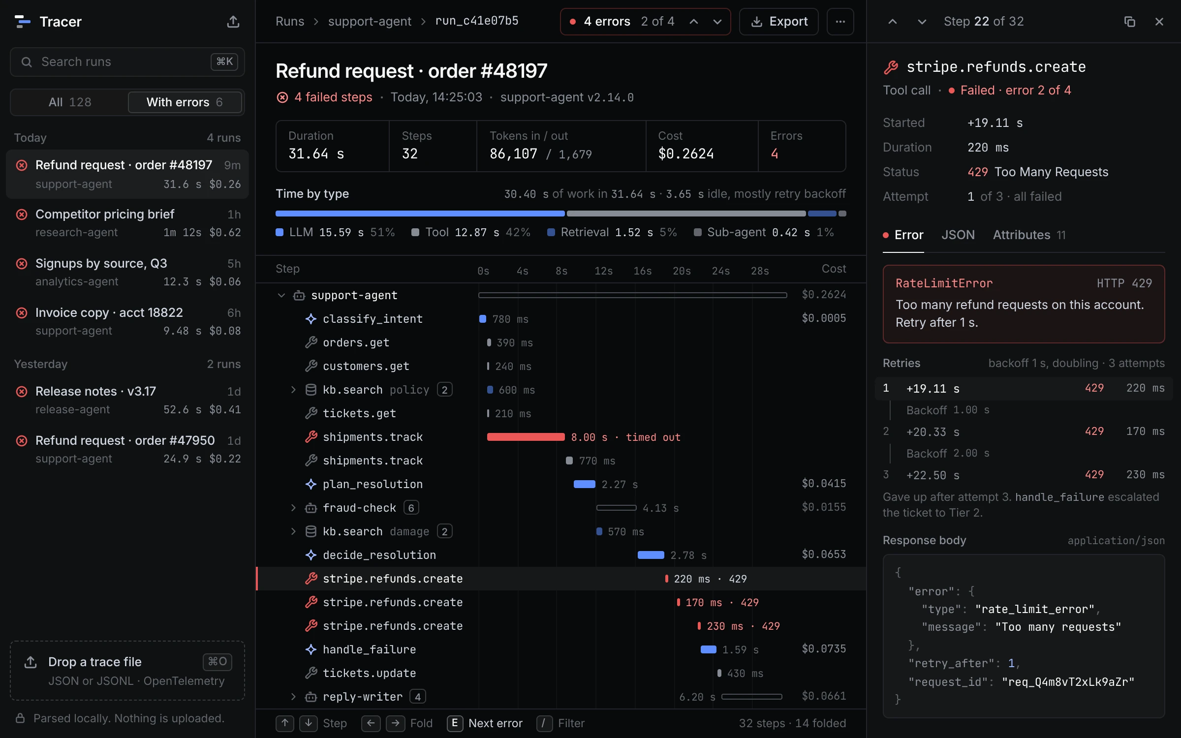Click the copy icon in step panel
This screenshot has width=1181, height=738.
(x=1130, y=22)
